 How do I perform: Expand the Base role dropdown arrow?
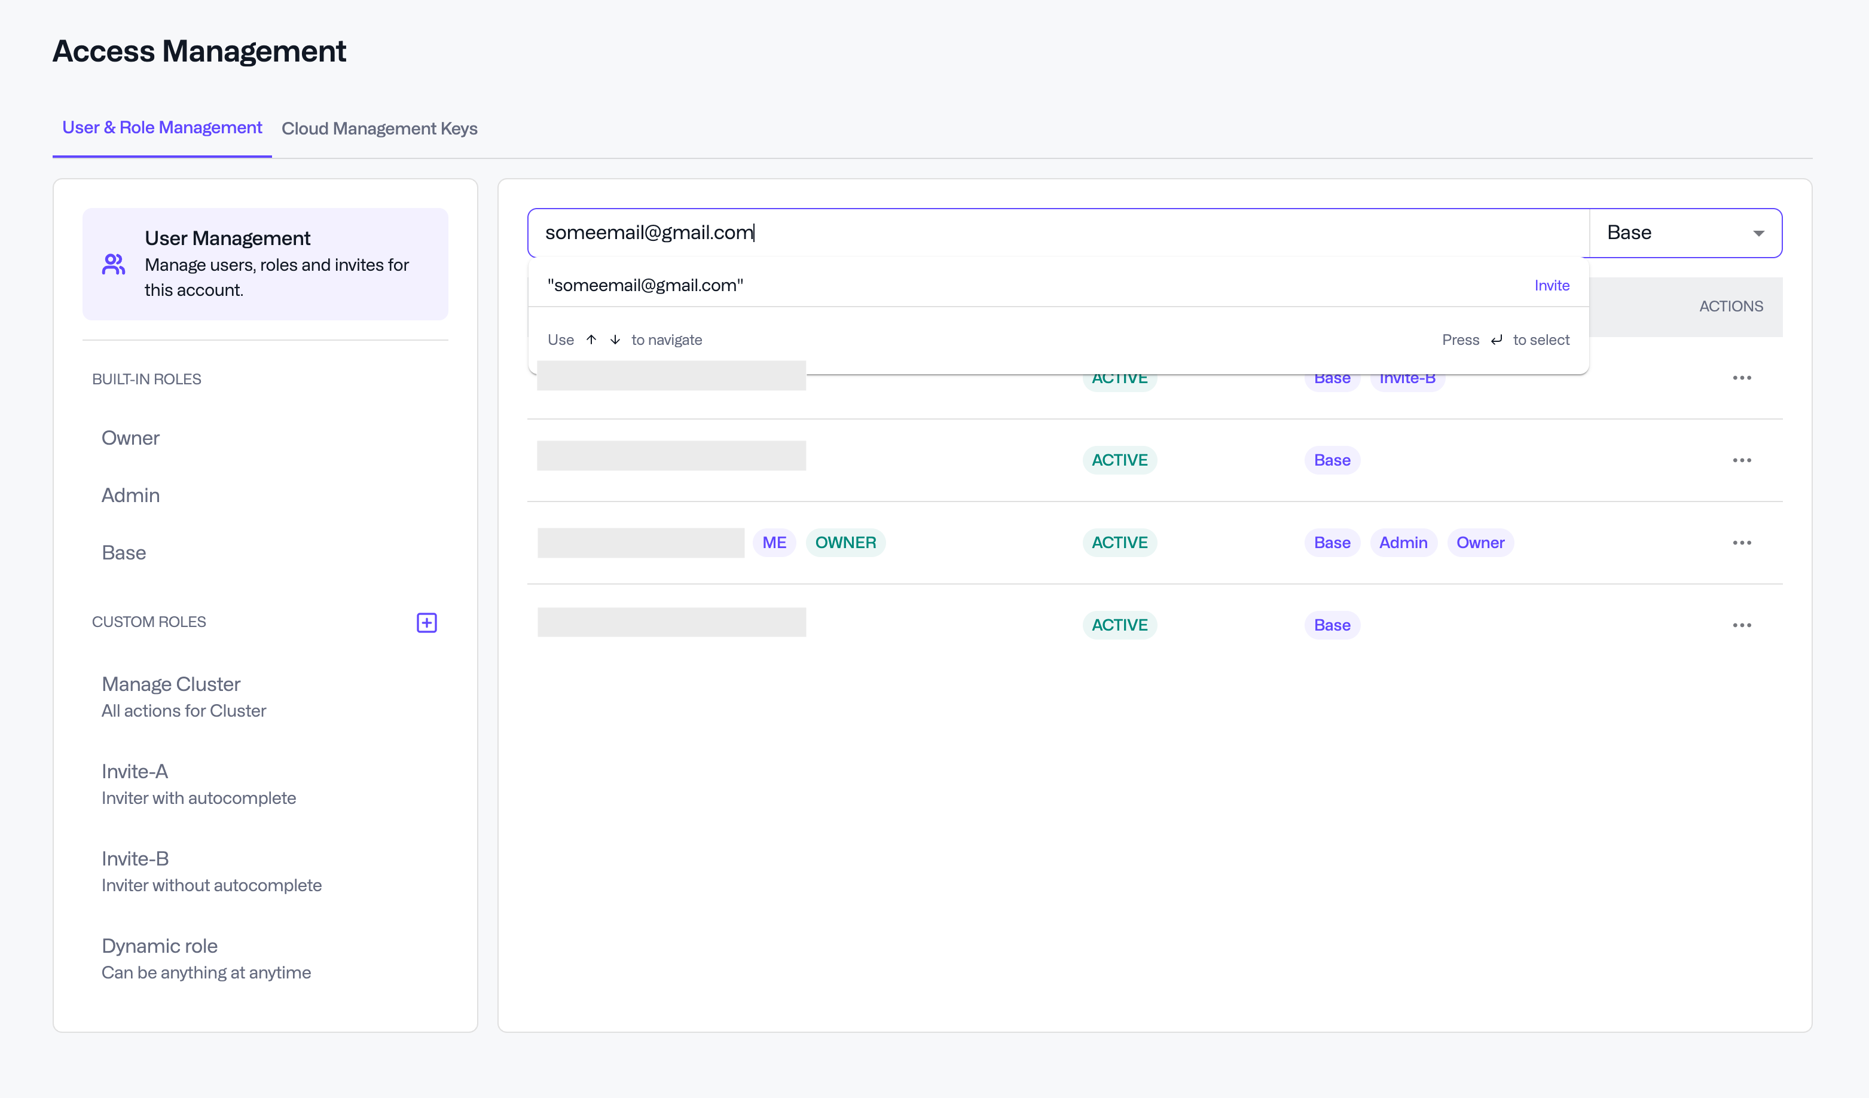point(1758,233)
